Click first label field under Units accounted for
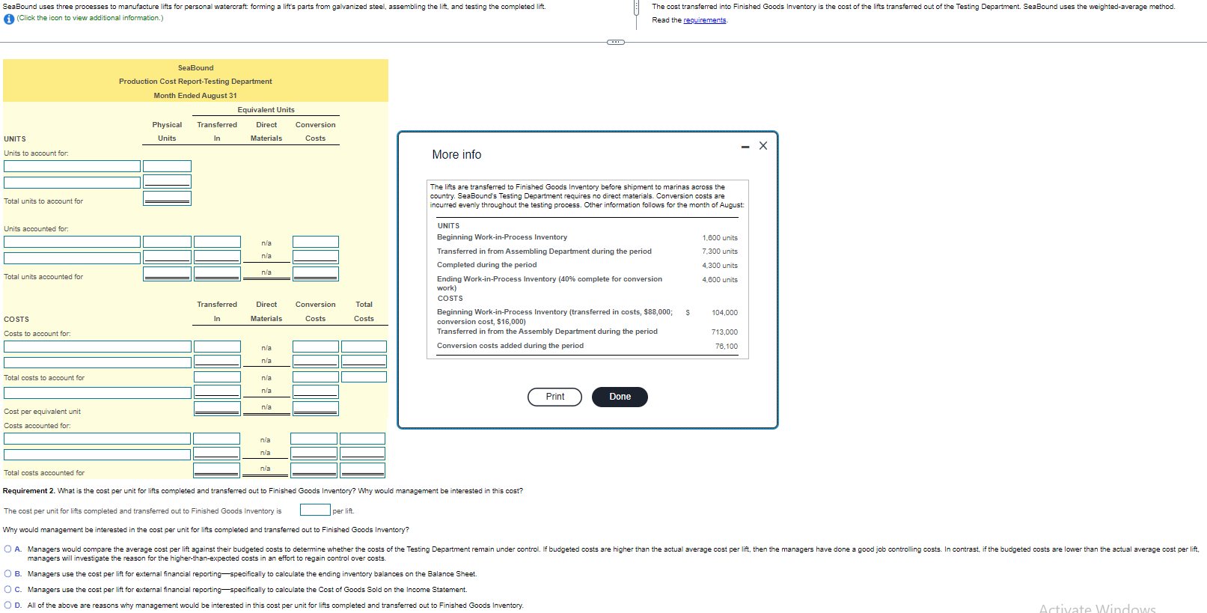1207x613 pixels. (72, 242)
